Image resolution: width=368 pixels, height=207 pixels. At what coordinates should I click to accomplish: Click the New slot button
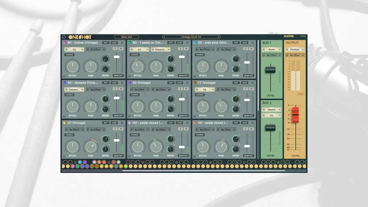click(126, 37)
